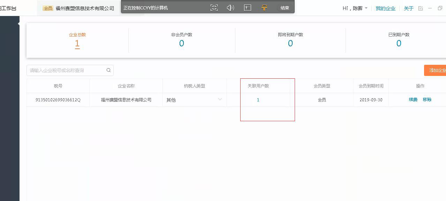Click 移除 to remove the enterprise
The image size is (446, 201).
point(427,100)
